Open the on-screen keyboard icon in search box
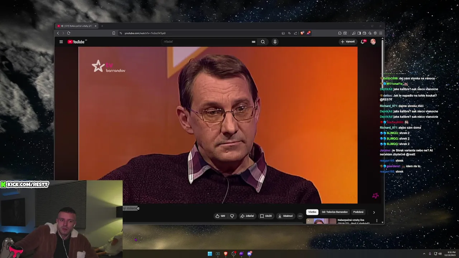Screen dimensions: 459x258 pos(254,42)
